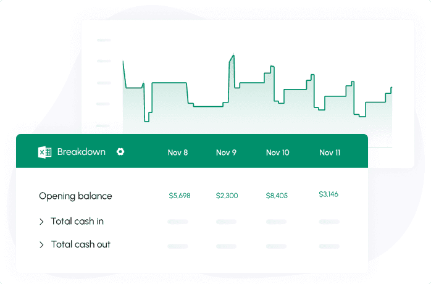Expand the Total cash out chevron
431x284 pixels.
pyautogui.click(x=42, y=245)
